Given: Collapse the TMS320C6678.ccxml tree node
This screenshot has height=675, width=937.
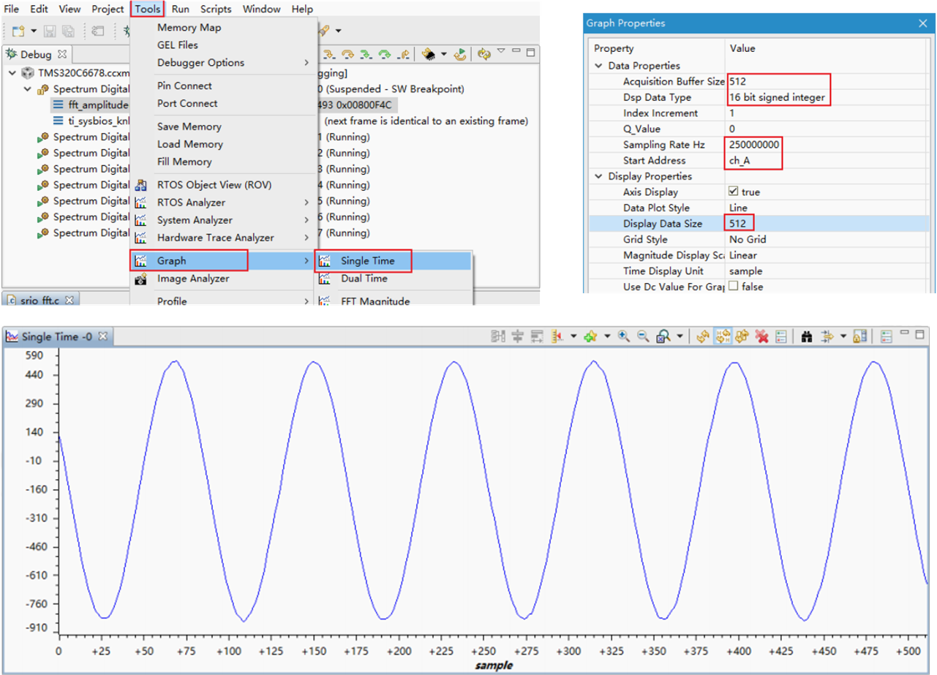Looking at the screenshot, I should point(12,73).
